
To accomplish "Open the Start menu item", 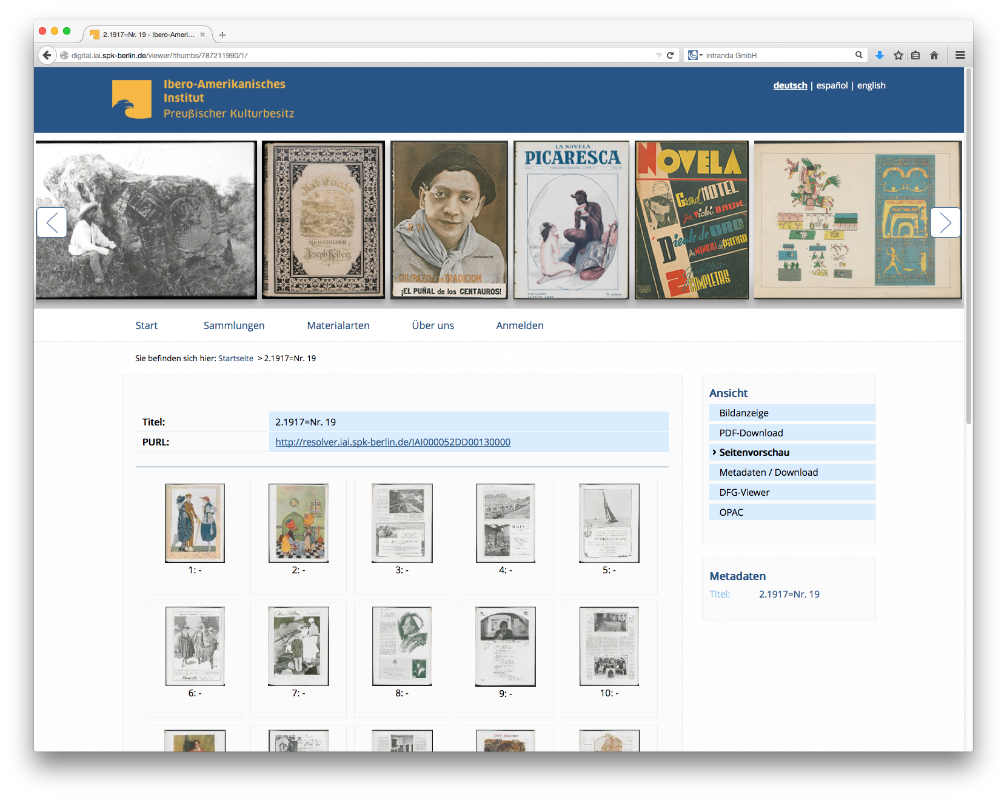I will pos(147,325).
